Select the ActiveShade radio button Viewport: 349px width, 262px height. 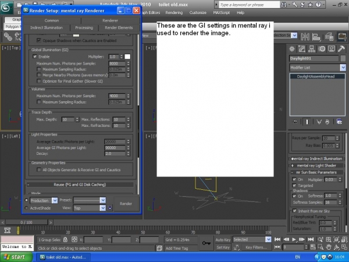(x=27, y=208)
